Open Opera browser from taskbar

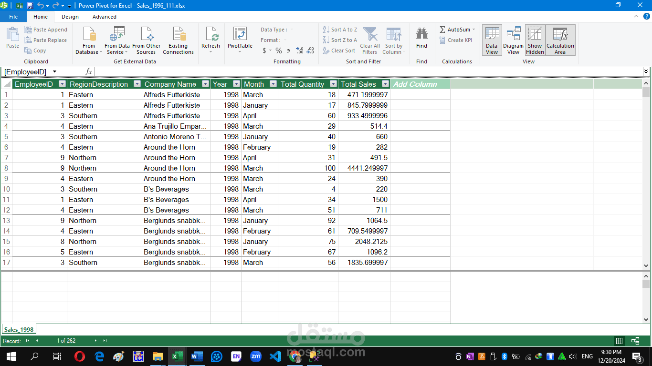(x=80, y=356)
